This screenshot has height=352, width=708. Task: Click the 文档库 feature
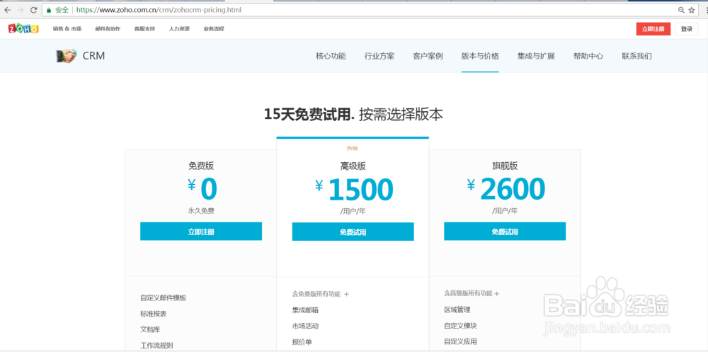(x=150, y=329)
